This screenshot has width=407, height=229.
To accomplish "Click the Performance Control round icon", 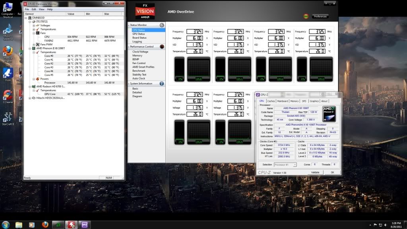I will point(162,47).
